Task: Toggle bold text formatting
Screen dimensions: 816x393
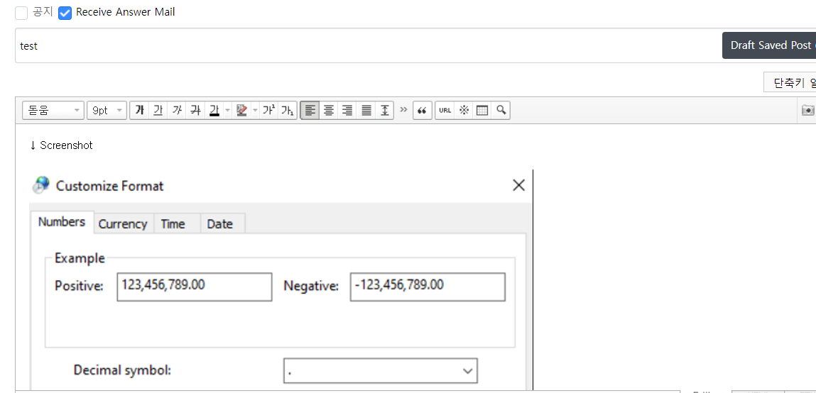Action: pyautogui.click(x=139, y=110)
